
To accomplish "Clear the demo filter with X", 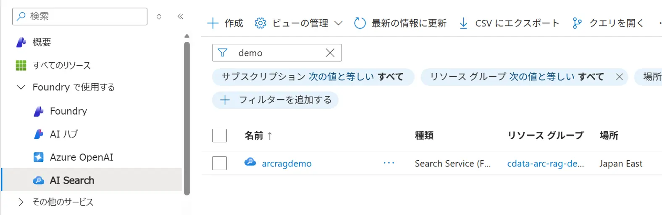I will tap(330, 53).
